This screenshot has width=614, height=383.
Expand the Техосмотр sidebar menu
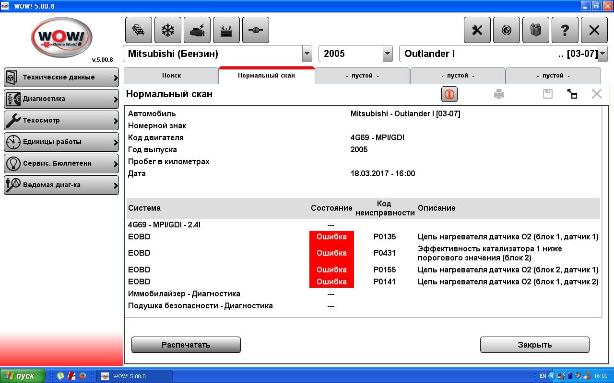coord(61,120)
